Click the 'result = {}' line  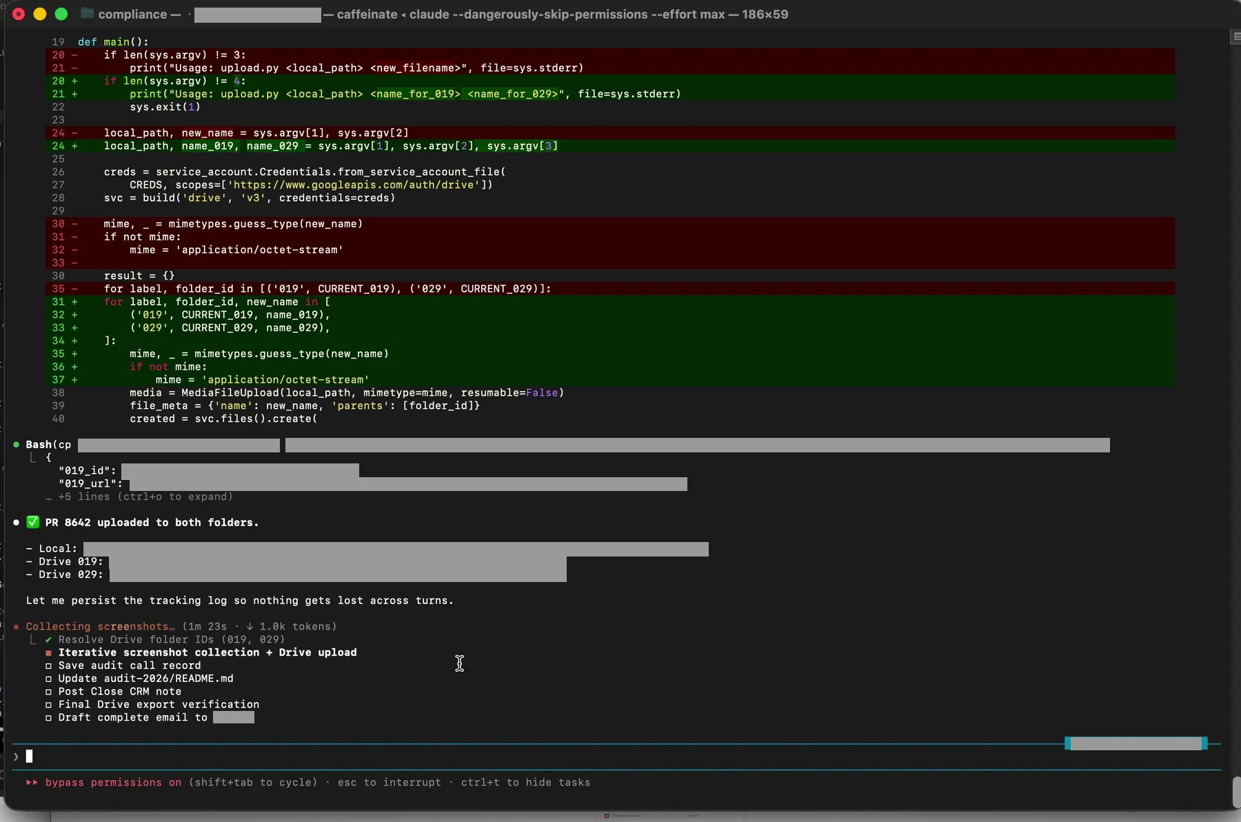(x=139, y=276)
